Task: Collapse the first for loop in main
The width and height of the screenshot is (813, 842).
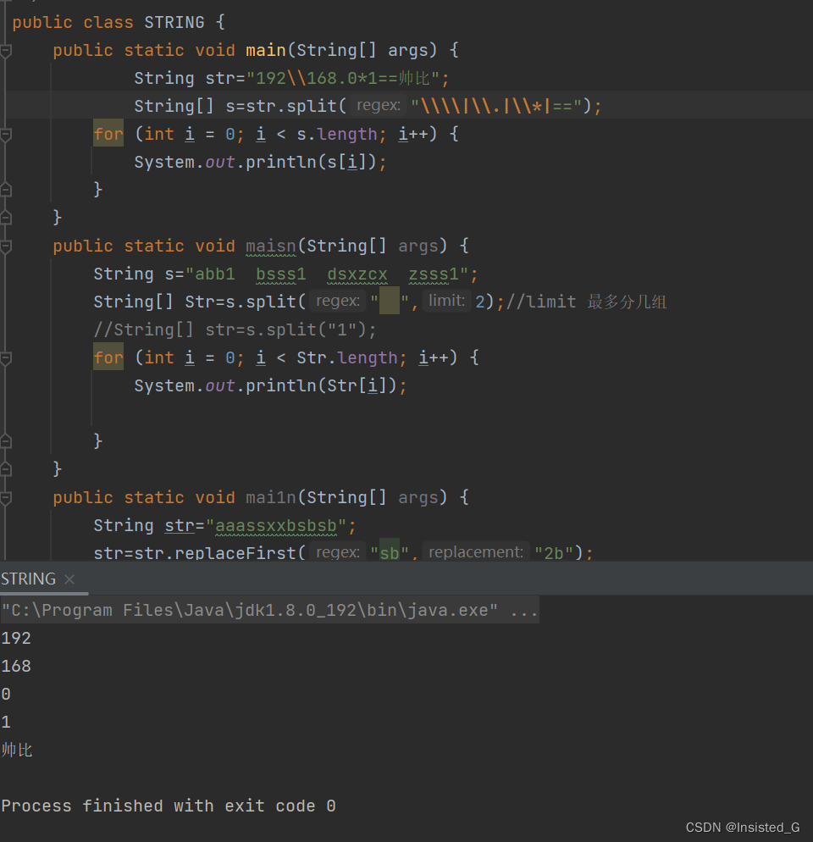Action: (x=7, y=134)
